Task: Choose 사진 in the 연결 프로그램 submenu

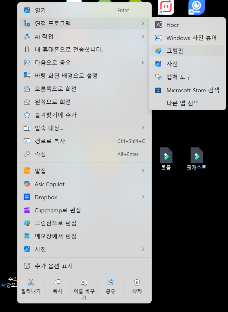Action: click(187, 64)
